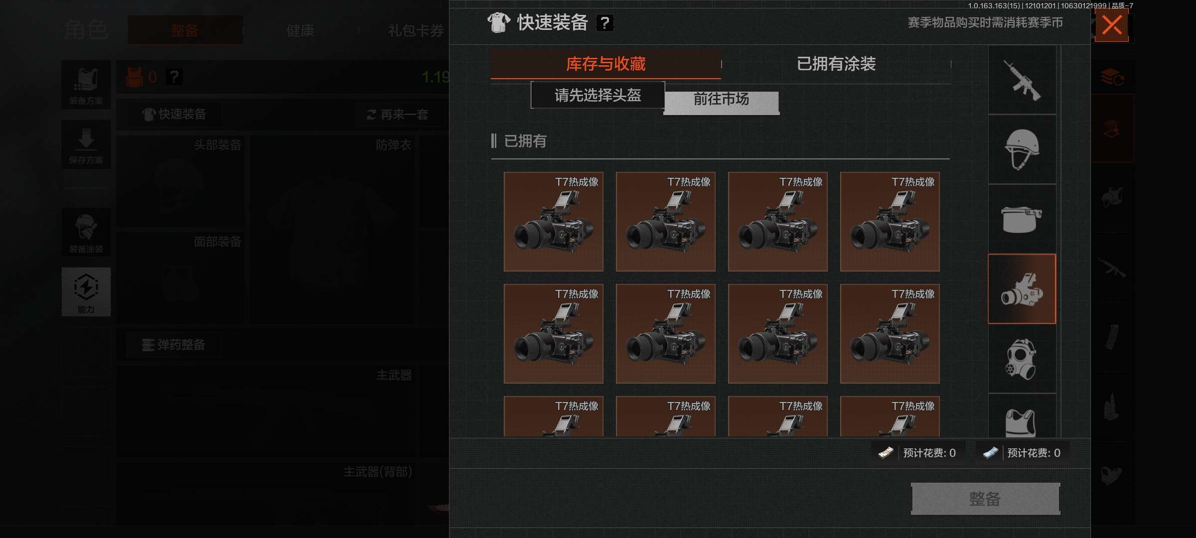The image size is (1196, 538).
Task: Close the quick equip panel
Action: point(1112,25)
